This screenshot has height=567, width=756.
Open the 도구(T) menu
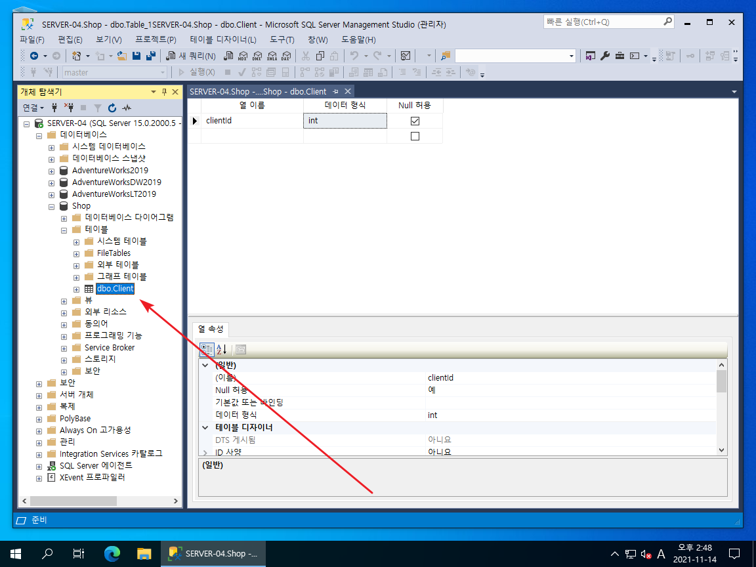click(x=282, y=39)
